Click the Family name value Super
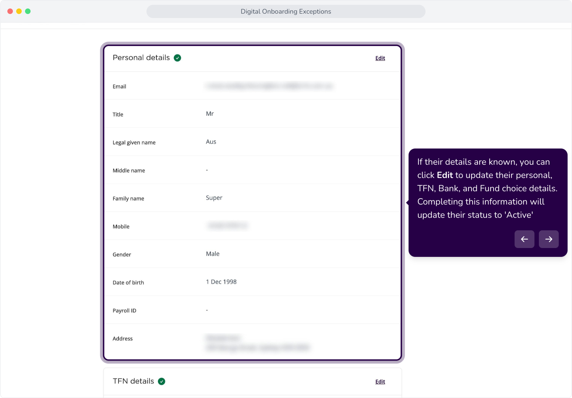Viewport: 572px width, 398px height. (x=214, y=198)
